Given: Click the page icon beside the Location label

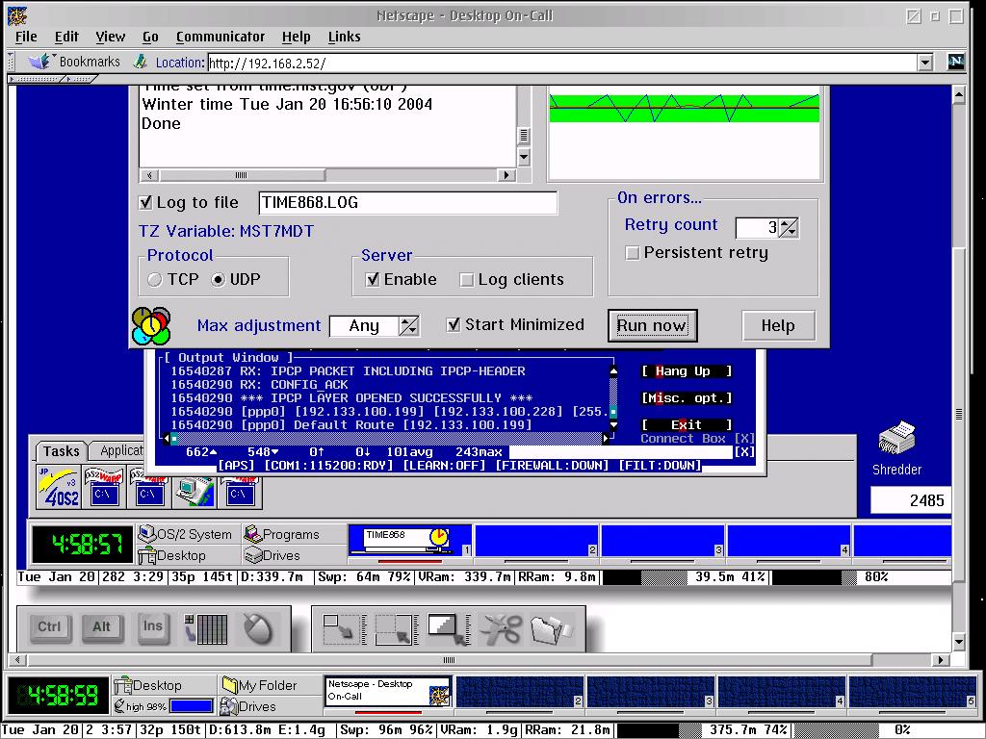Looking at the screenshot, I should tap(141, 62).
